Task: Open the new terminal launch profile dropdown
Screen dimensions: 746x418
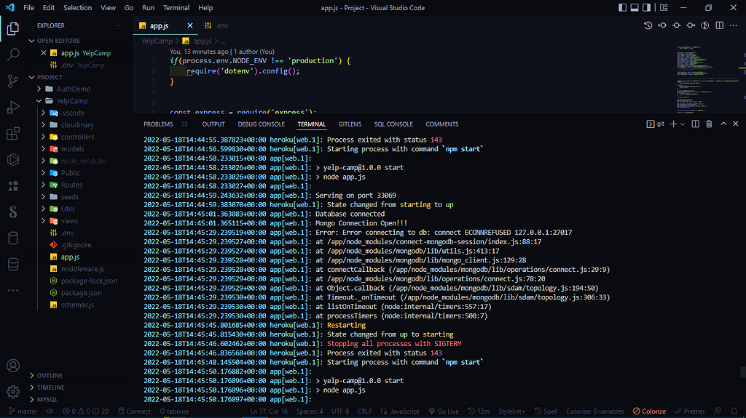Action: (x=683, y=124)
